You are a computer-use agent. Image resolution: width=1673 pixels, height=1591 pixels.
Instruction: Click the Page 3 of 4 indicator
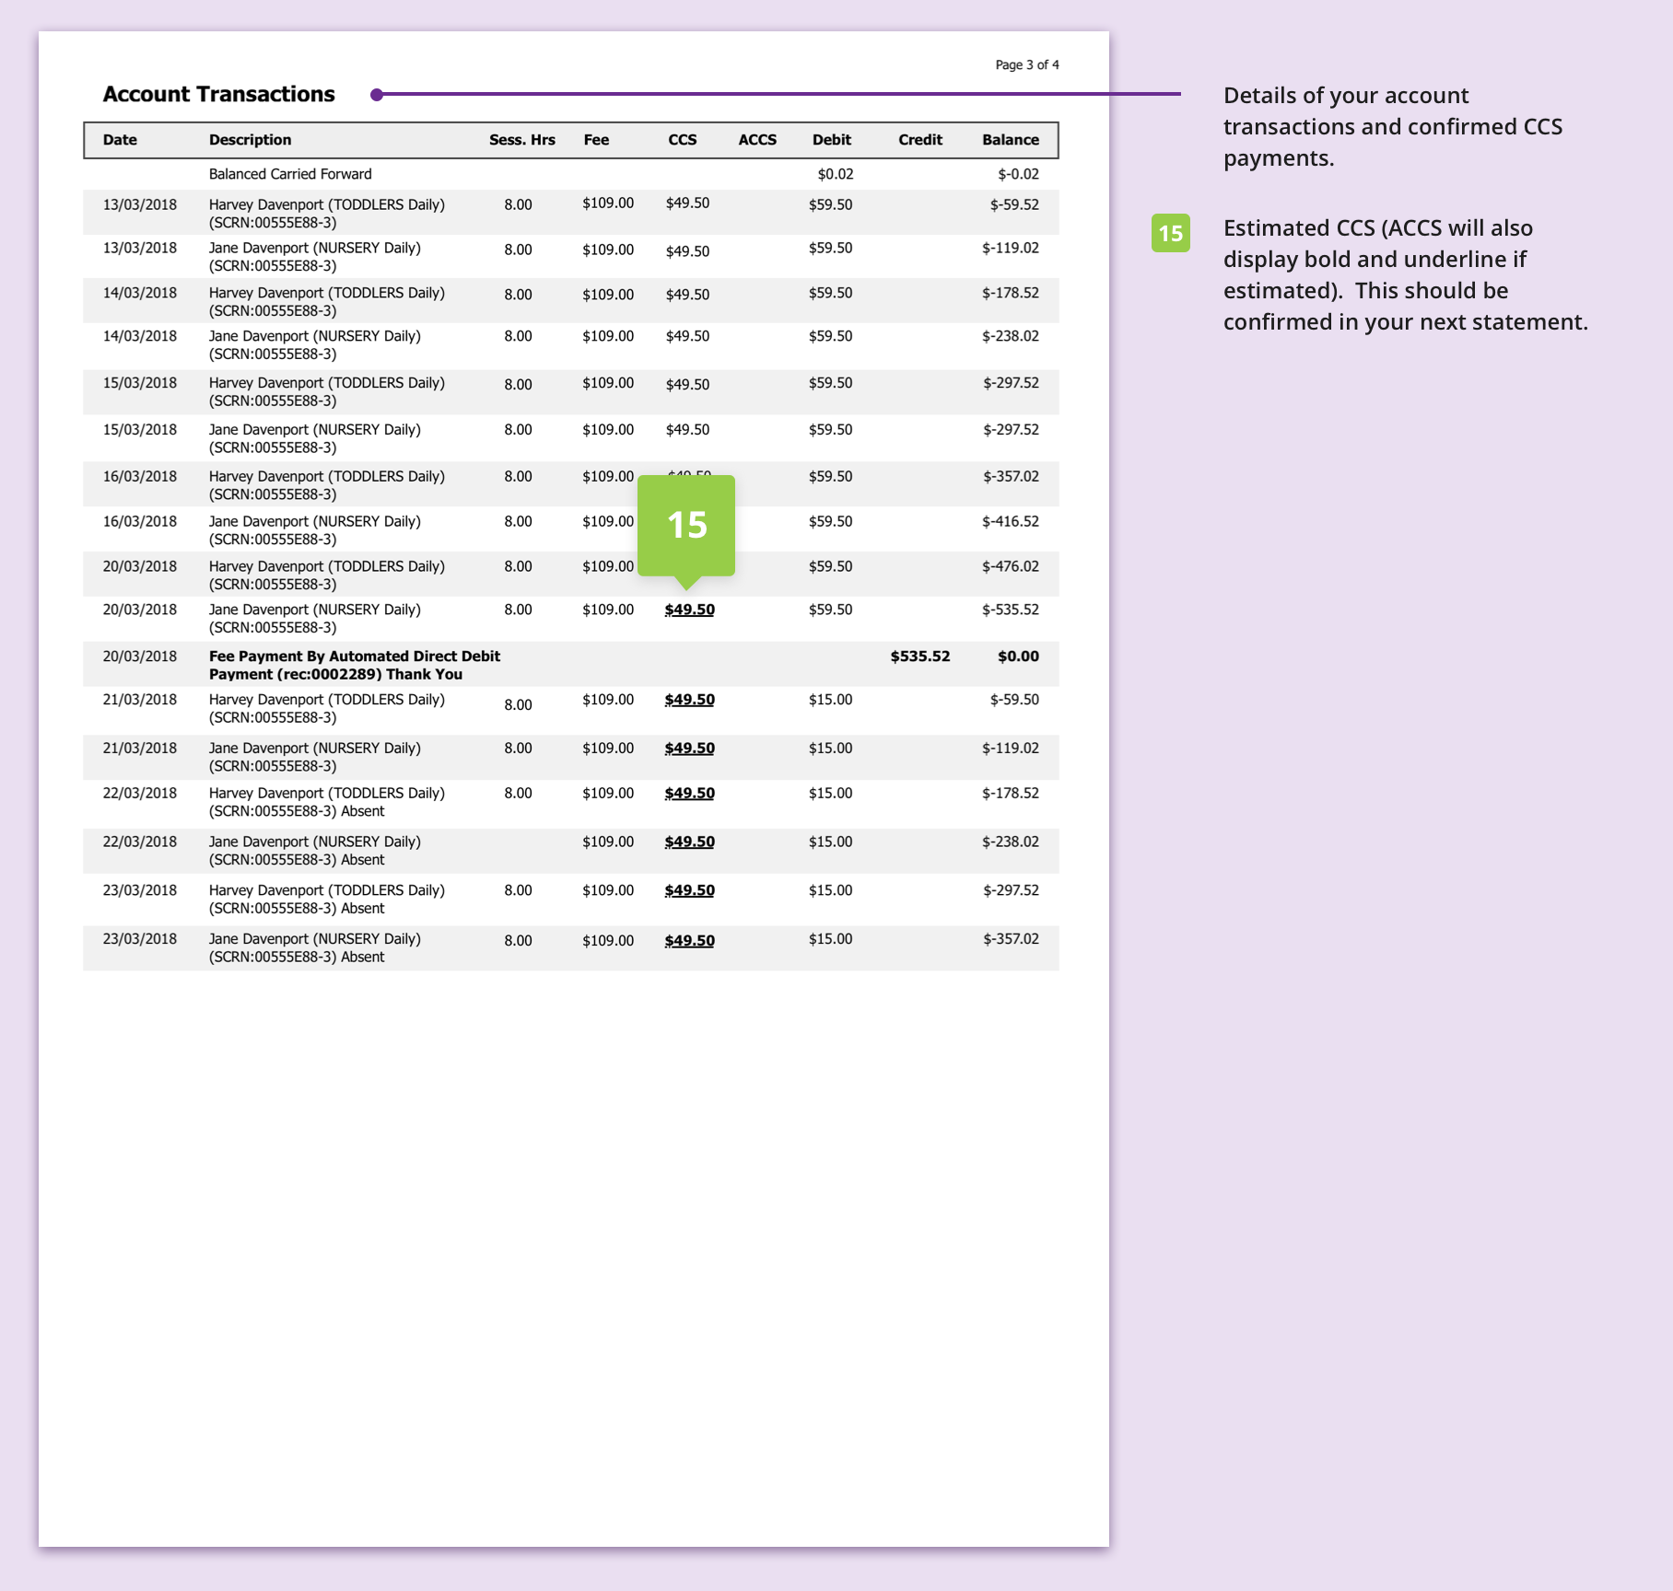1026,65
